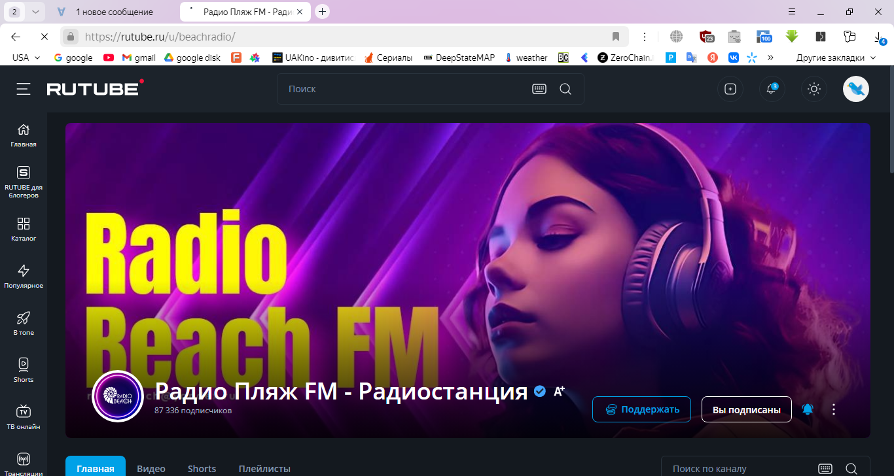
Task: Open RUTUBE для блогеров in the sidebar
Action: coord(24,182)
